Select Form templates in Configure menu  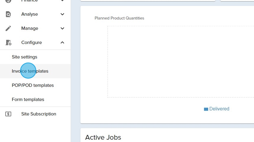28,99
